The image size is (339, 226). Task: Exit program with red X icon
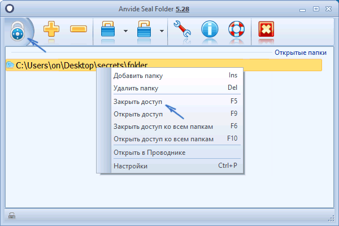pyautogui.click(x=266, y=29)
